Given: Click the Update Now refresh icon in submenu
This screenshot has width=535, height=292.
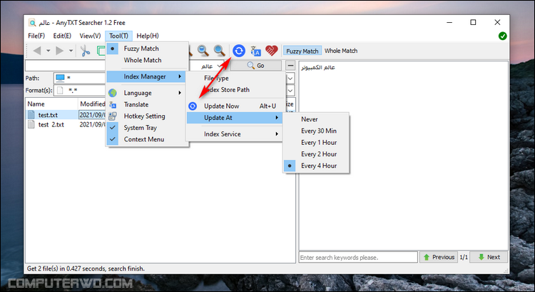Looking at the screenshot, I should pos(193,106).
